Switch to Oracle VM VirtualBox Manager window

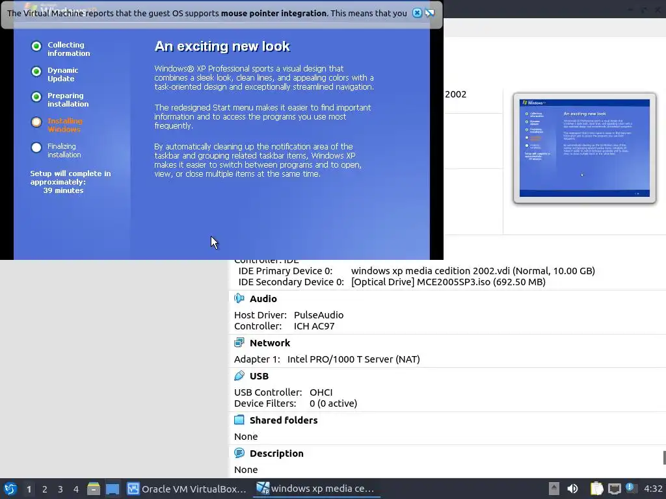click(x=187, y=489)
